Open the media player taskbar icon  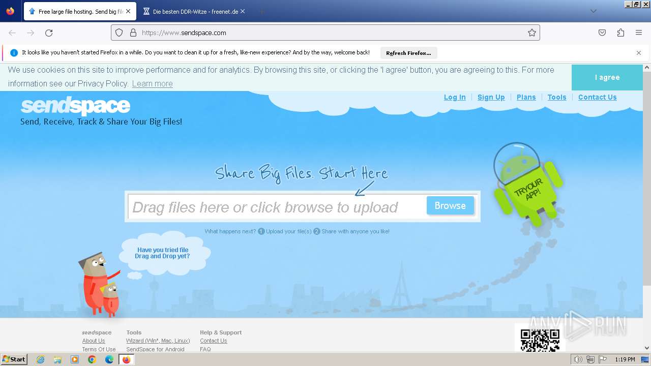75,359
